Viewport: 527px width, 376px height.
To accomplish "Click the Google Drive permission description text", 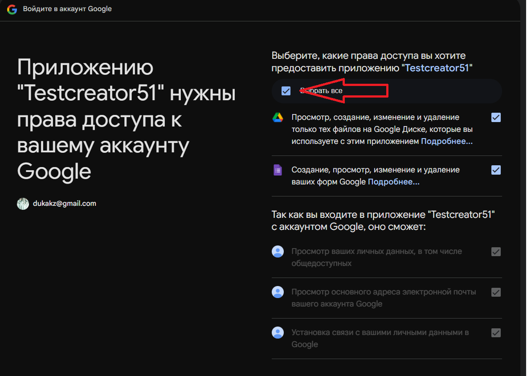I will click(382, 129).
